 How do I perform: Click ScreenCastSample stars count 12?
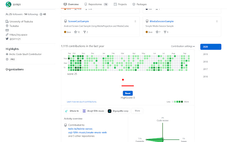(x=77, y=32)
